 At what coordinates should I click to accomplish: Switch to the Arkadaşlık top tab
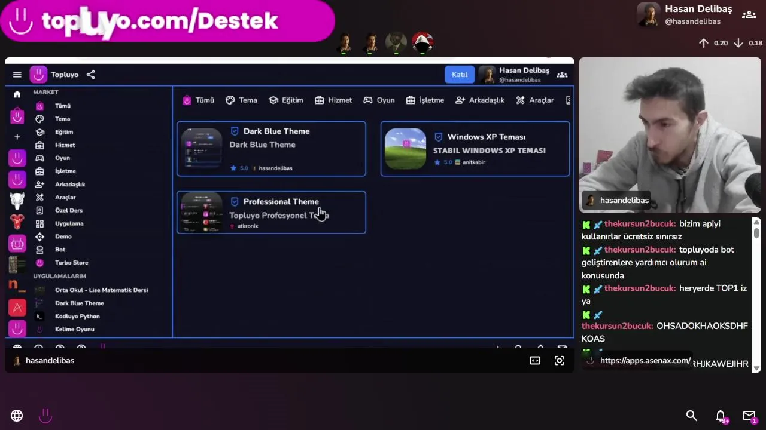click(480, 100)
